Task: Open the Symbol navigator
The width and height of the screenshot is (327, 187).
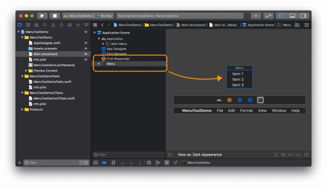Action: point(36,25)
